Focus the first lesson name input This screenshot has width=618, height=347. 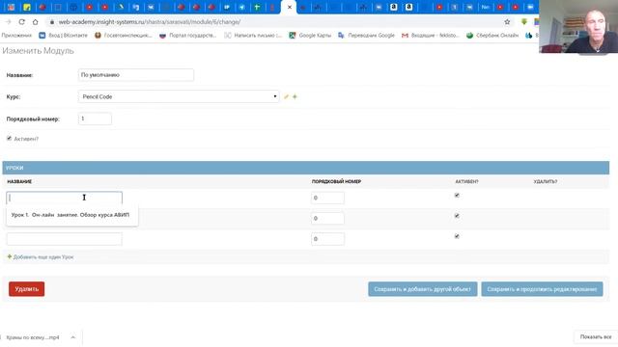(65, 198)
